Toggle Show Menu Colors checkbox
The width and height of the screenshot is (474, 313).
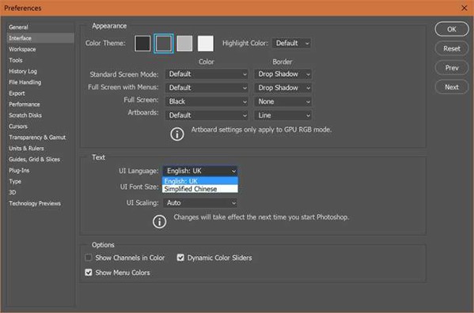[x=89, y=273]
